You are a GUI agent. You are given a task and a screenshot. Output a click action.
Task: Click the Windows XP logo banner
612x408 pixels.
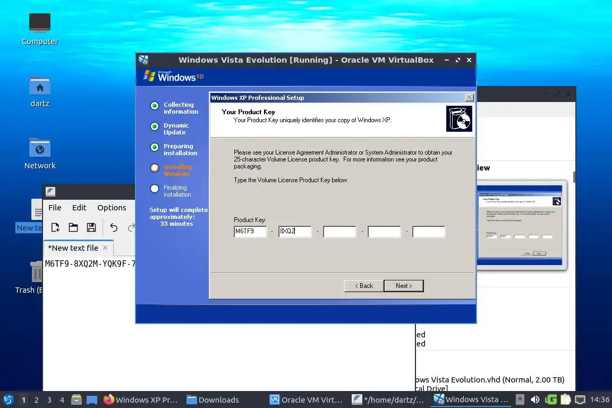pyautogui.click(x=173, y=76)
